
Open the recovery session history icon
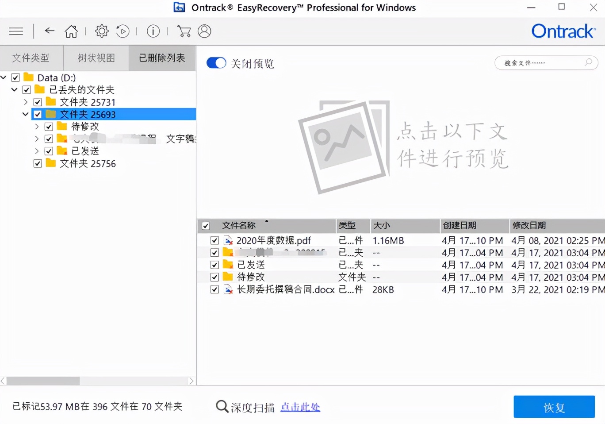tap(123, 31)
